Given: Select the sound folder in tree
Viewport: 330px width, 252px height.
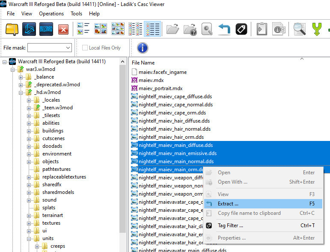Looking at the screenshot, I should [x=49, y=200].
